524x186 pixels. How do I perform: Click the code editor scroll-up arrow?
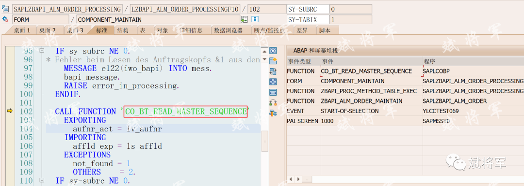[265, 51]
